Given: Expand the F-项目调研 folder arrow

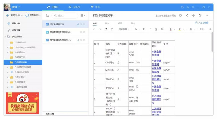Looking at the screenshot, I should 8,77.
